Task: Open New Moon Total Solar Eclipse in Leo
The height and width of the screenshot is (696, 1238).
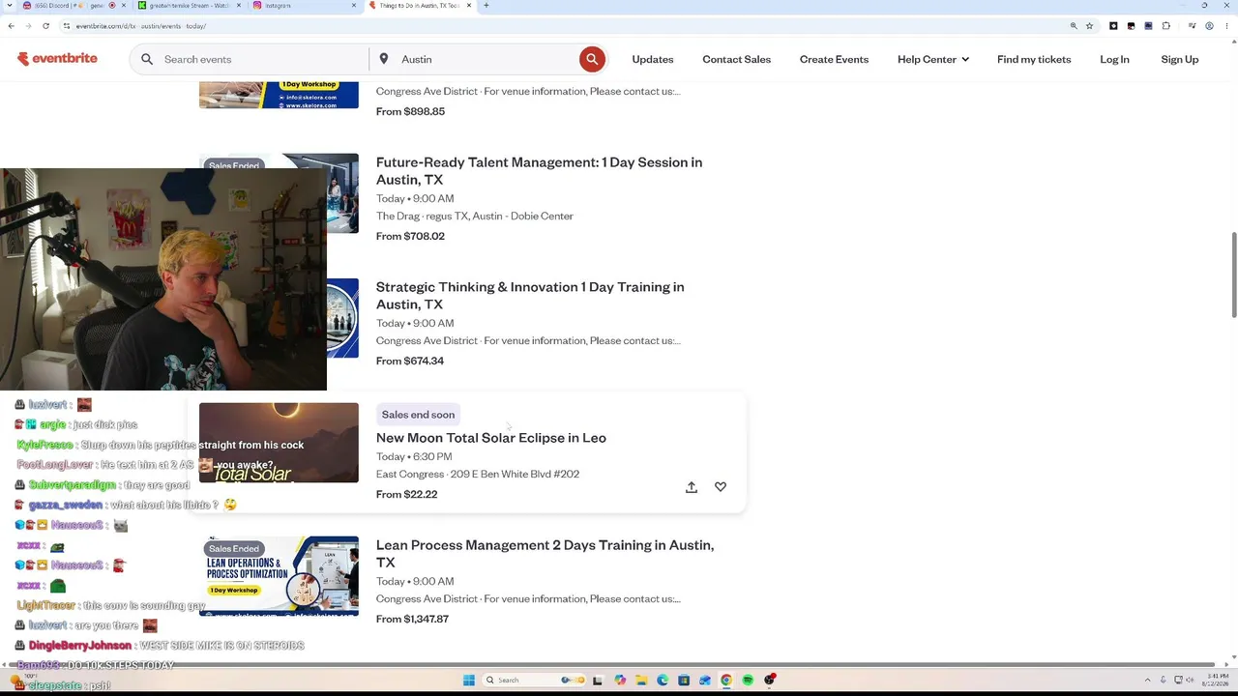Action: tap(491, 438)
